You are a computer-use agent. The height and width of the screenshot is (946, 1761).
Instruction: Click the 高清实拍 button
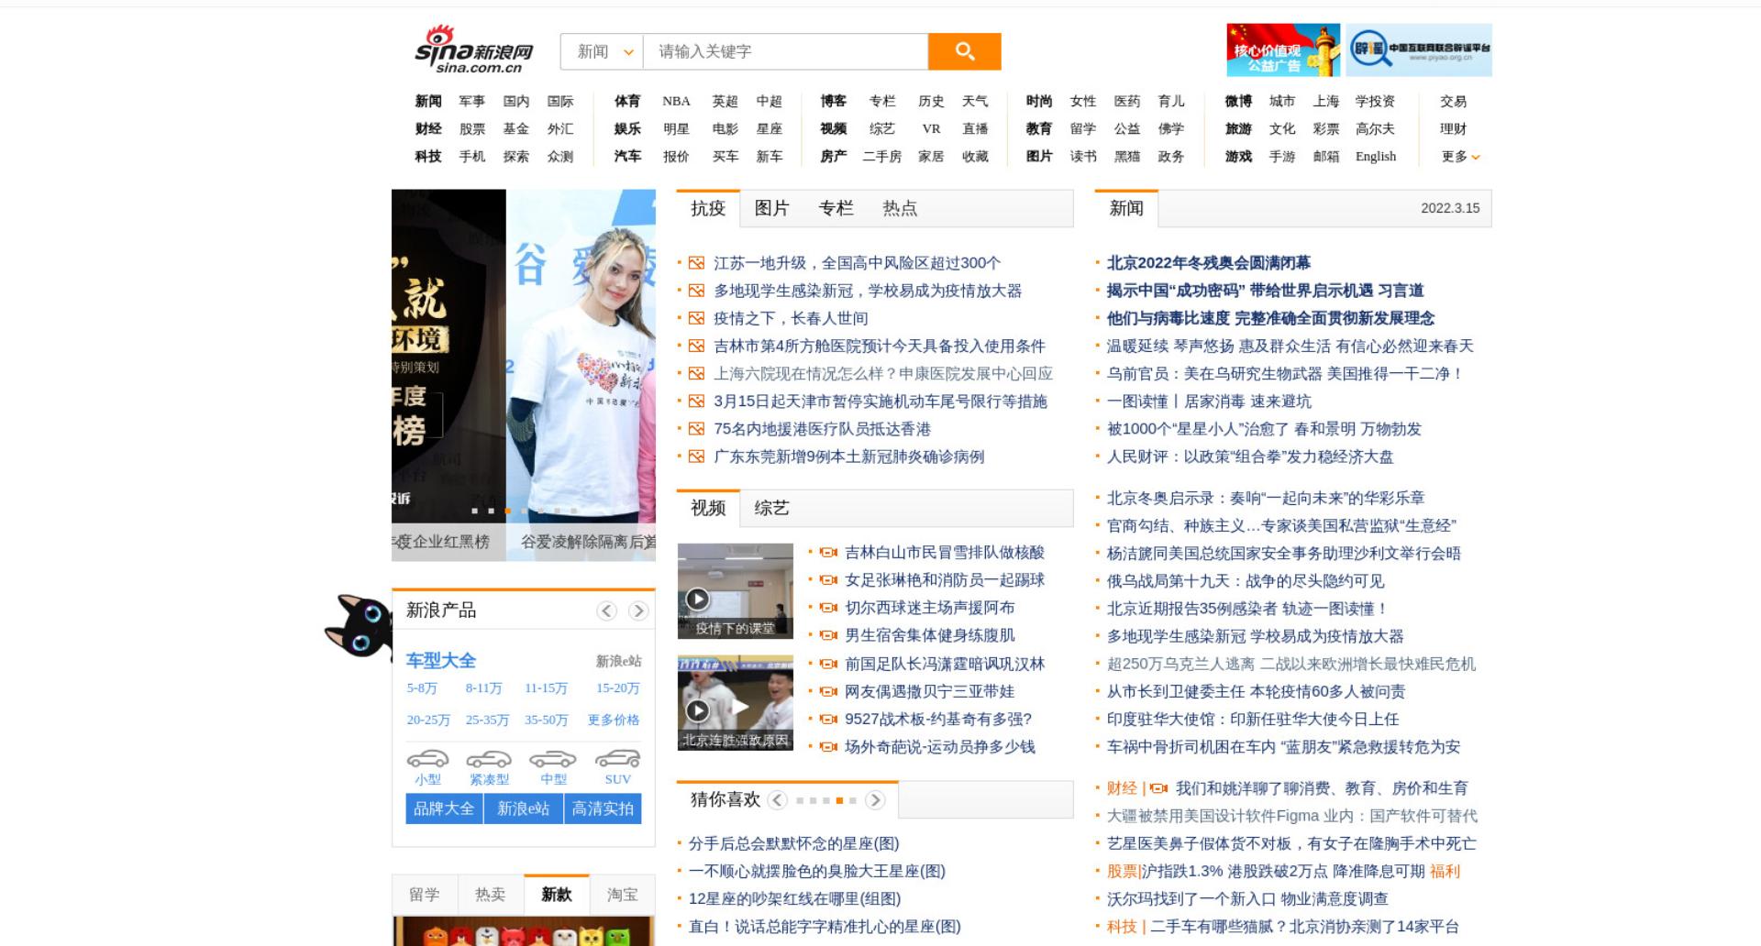pyautogui.click(x=603, y=808)
